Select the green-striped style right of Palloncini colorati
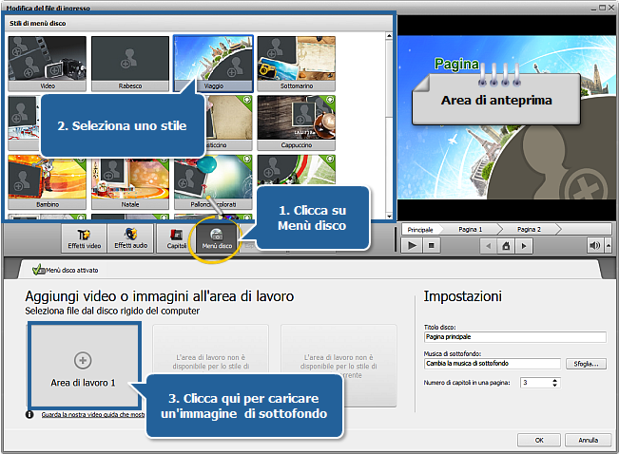This screenshot has width=619, height=454. click(296, 170)
